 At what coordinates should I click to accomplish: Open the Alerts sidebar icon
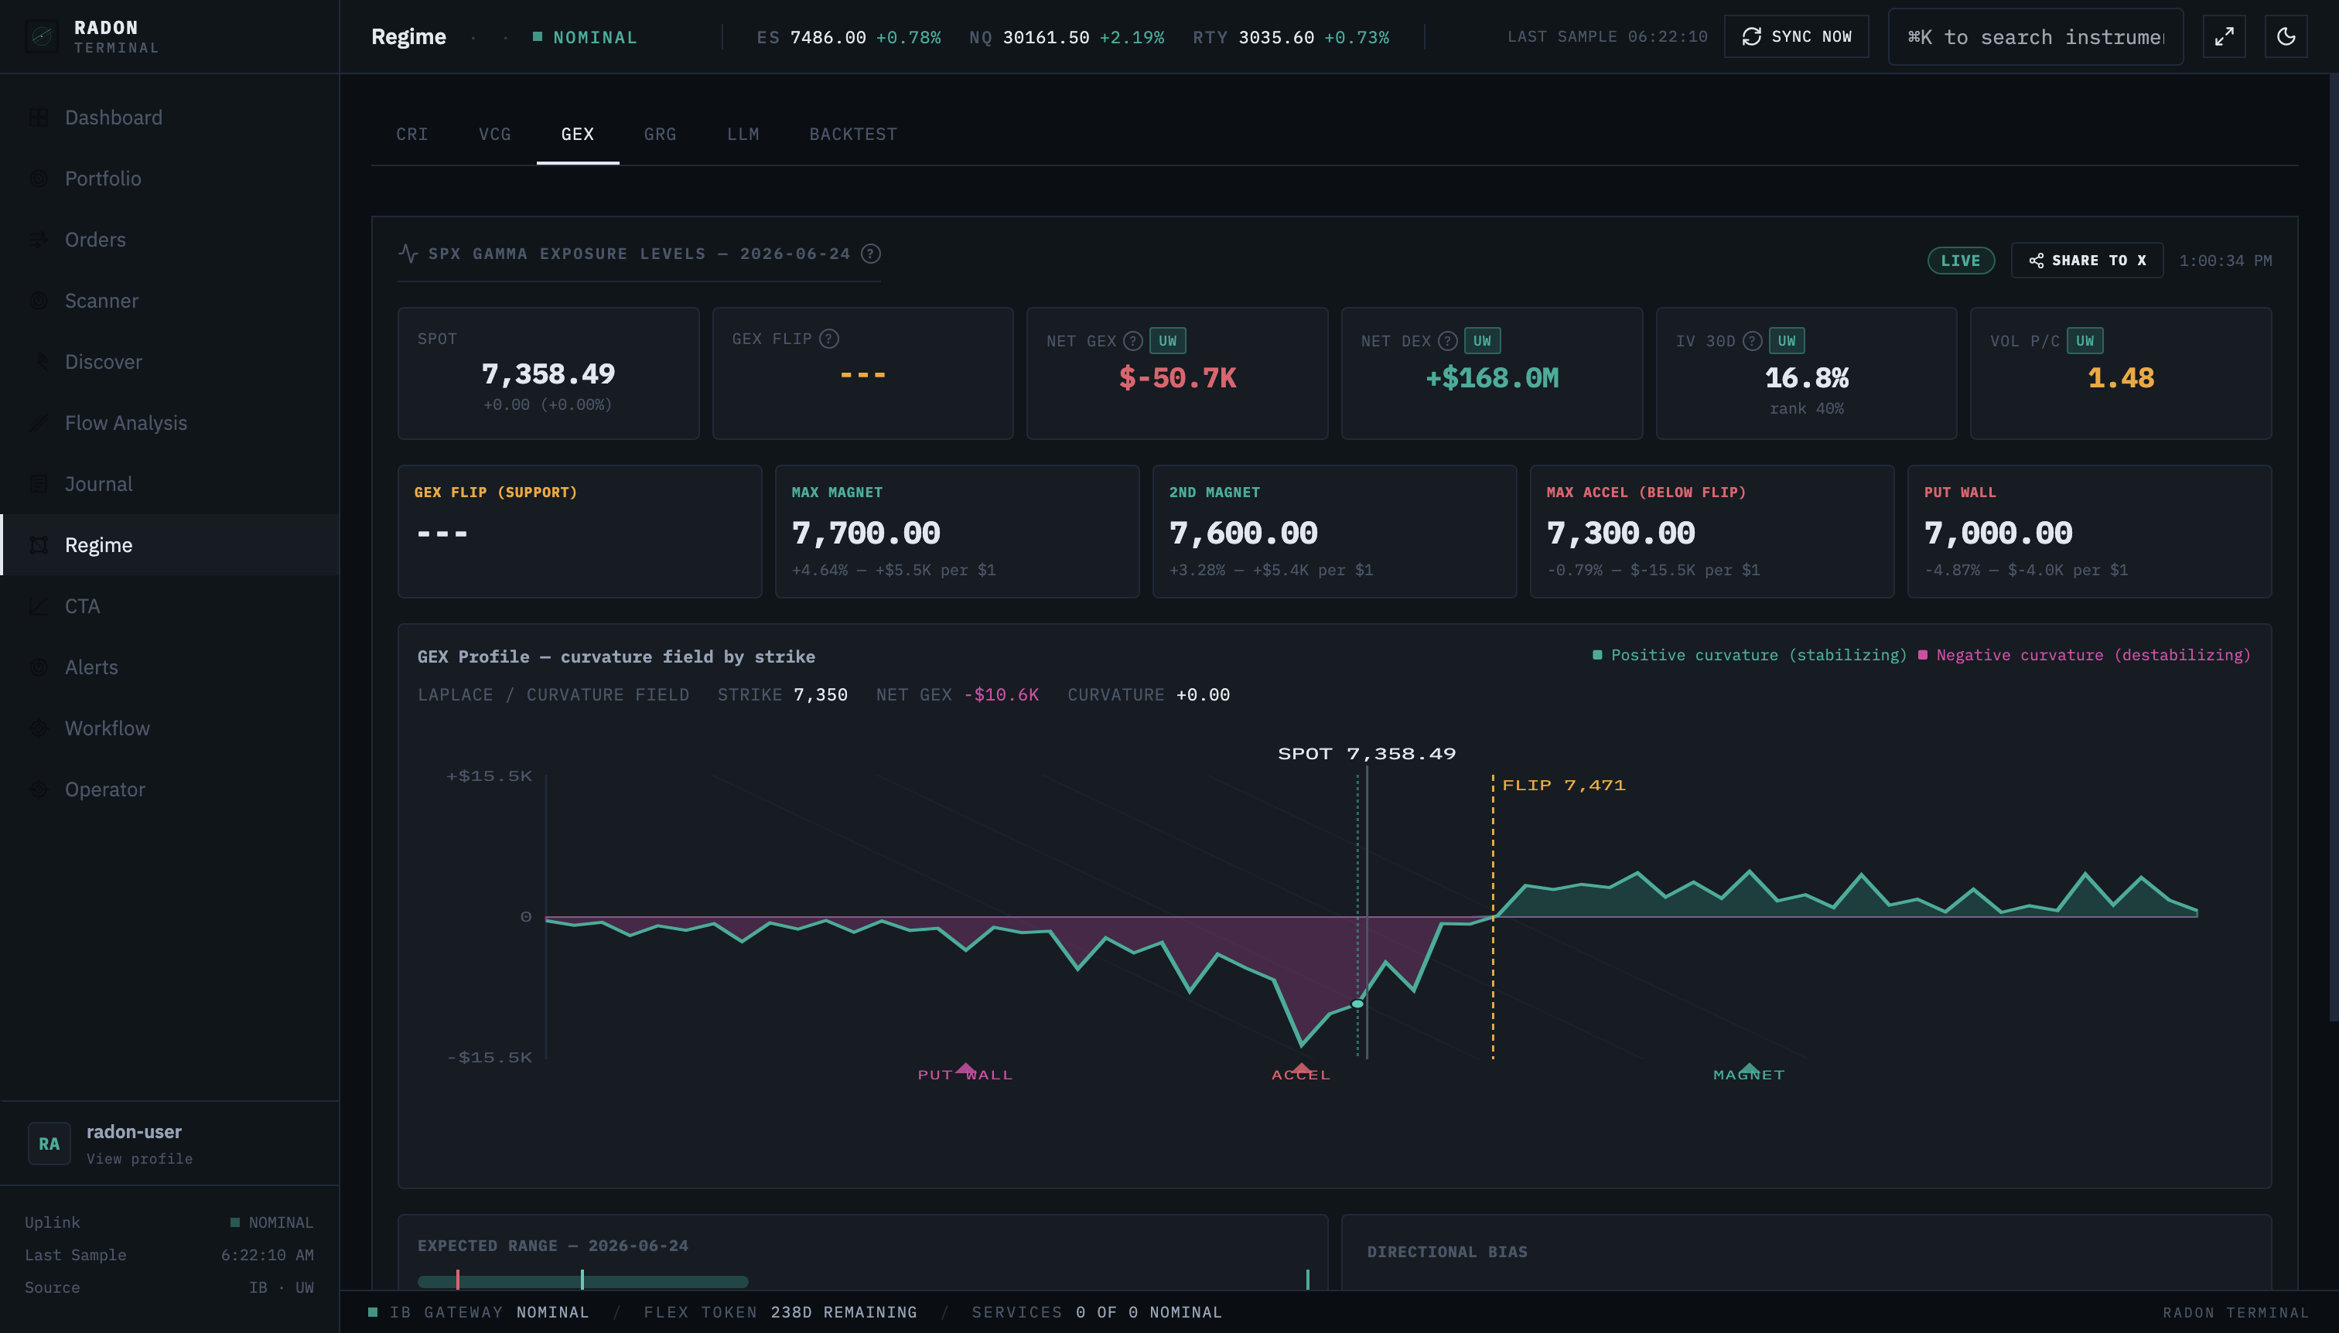click(39, 666)
